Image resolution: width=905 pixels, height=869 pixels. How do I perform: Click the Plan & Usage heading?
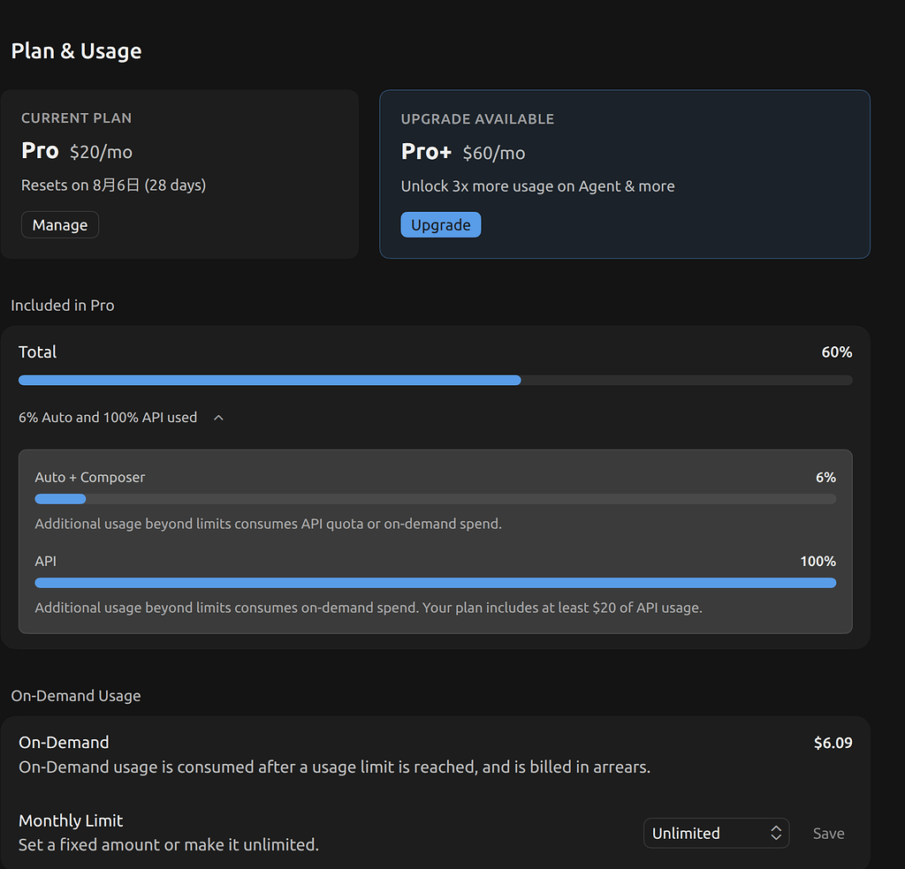pos(76,51)
